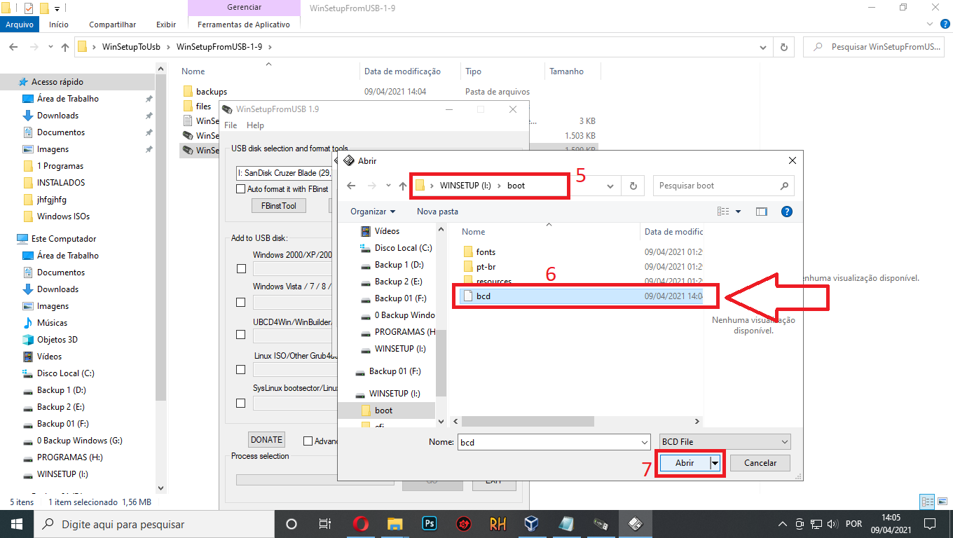Image resolution: width=953 pixels, height=538 pixels.
Task: Click Windows Start button on taskbar
Action: pos(17,524)
